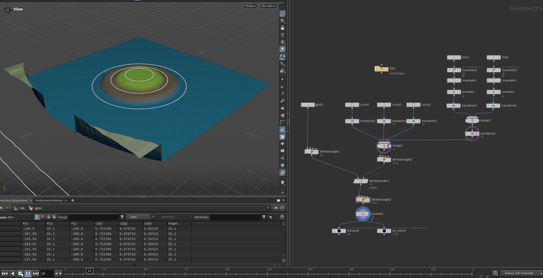The width and height of the screenshot is (543, 278).
Task: Click the Attributes filter input field
Action: point(235,217)
